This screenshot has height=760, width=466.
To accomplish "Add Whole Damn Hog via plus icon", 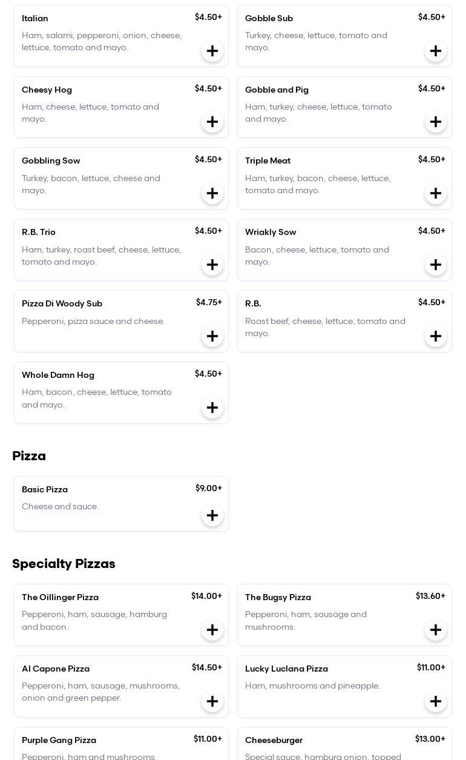I will coord(212,408).
